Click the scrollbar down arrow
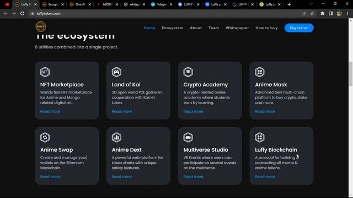 click(x=351, y=196)
